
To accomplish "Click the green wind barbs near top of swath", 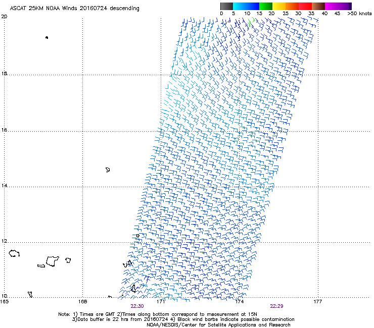I will click(251, 22).
